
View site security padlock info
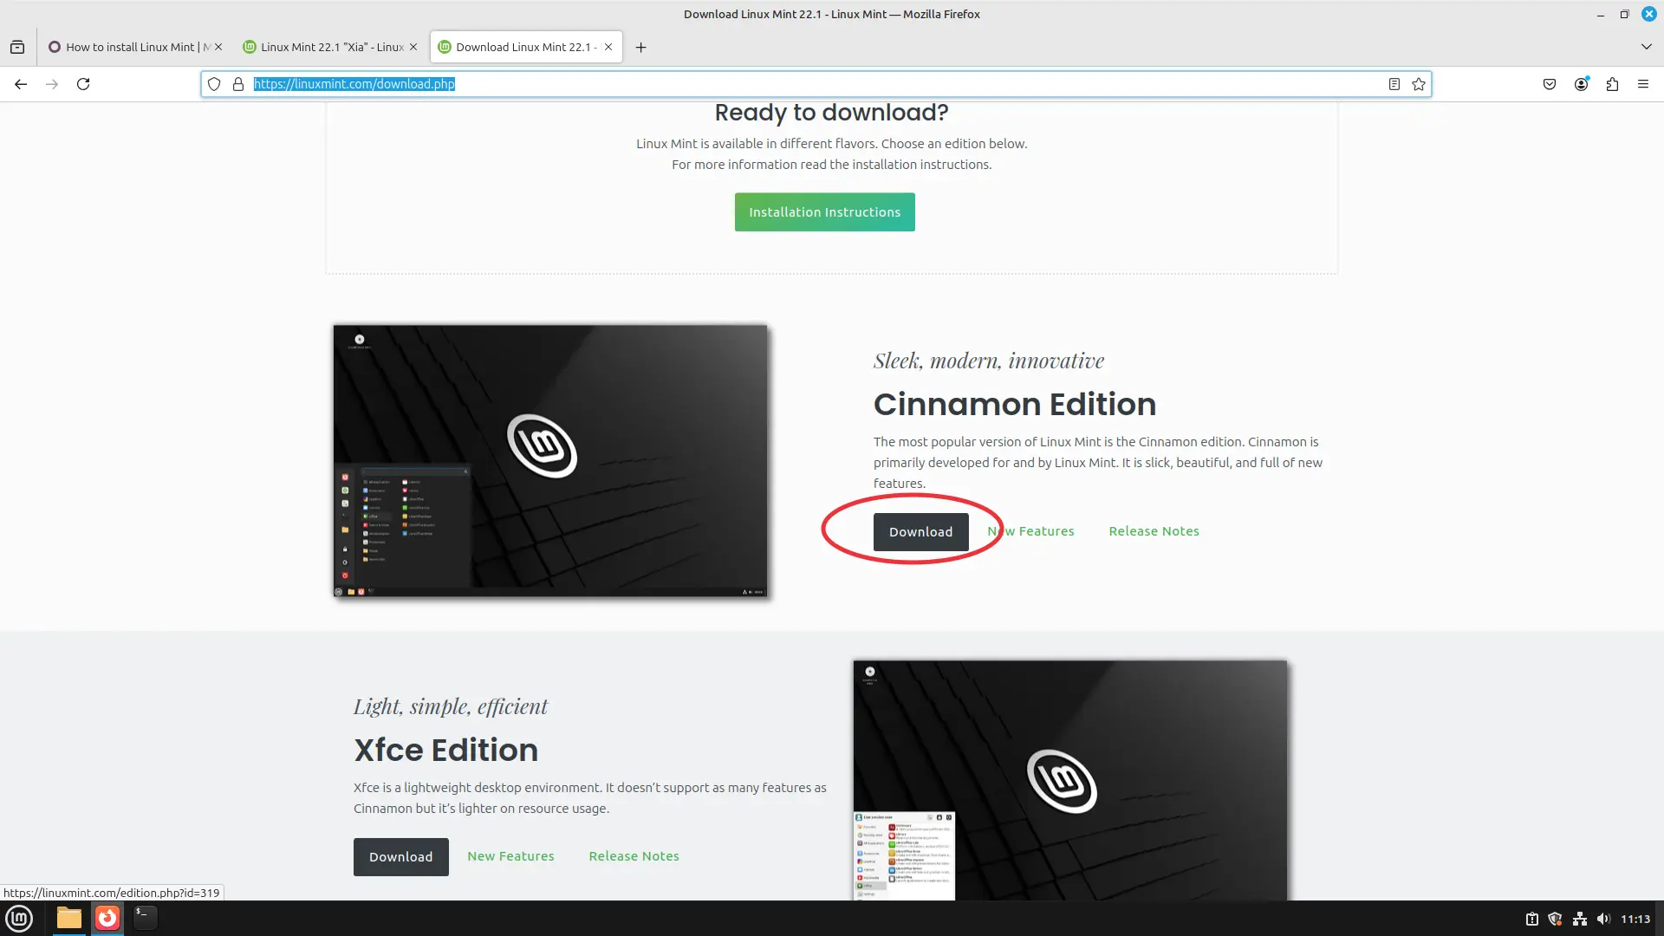[238, 84]
